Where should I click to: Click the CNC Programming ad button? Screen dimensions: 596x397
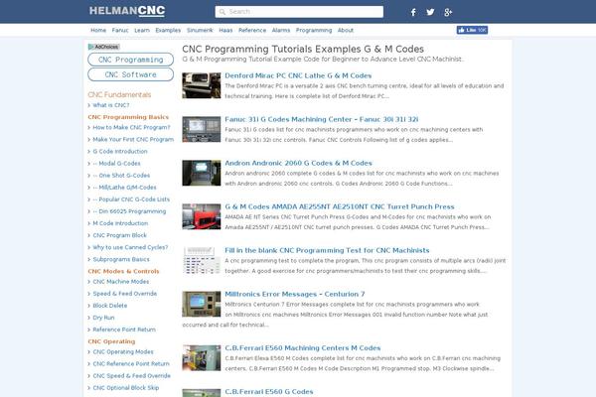[x=131, y=60]
